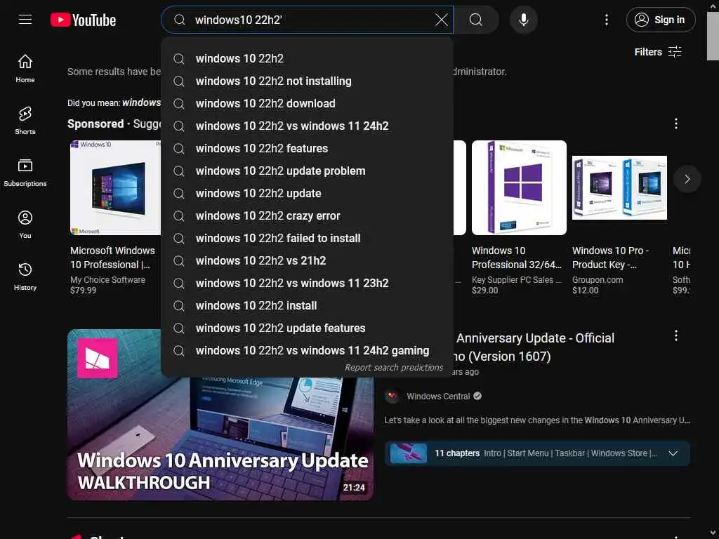Open Subscriptions in the sidebar
The image size is (719, 539).
click(25, 173)
